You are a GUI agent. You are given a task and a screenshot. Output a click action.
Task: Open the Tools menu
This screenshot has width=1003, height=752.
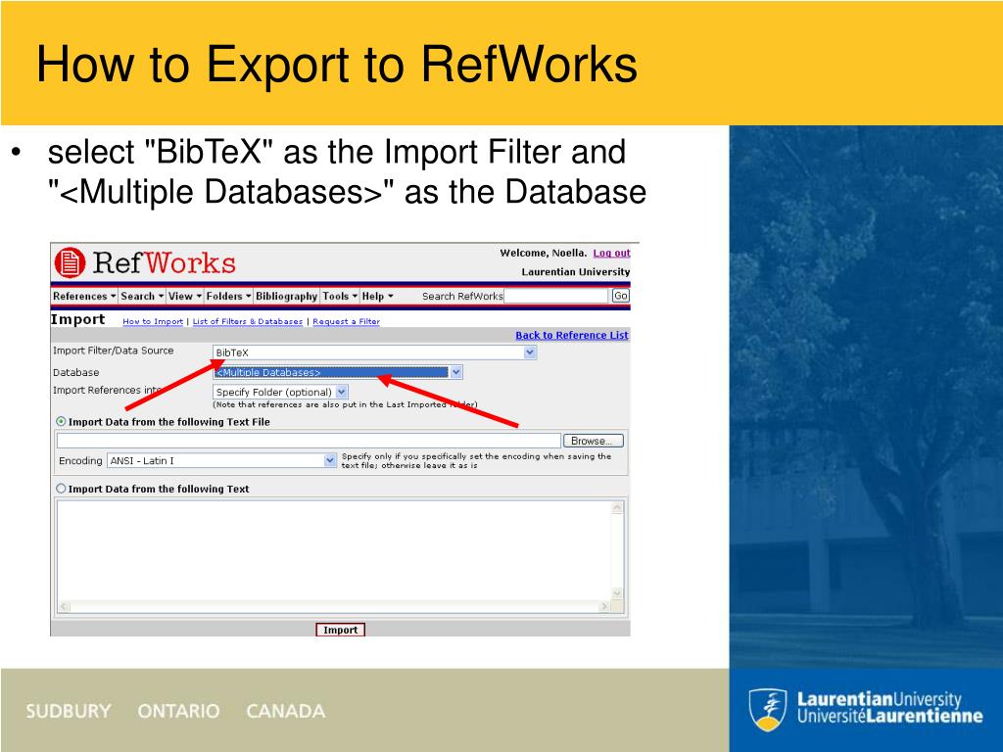340,296
